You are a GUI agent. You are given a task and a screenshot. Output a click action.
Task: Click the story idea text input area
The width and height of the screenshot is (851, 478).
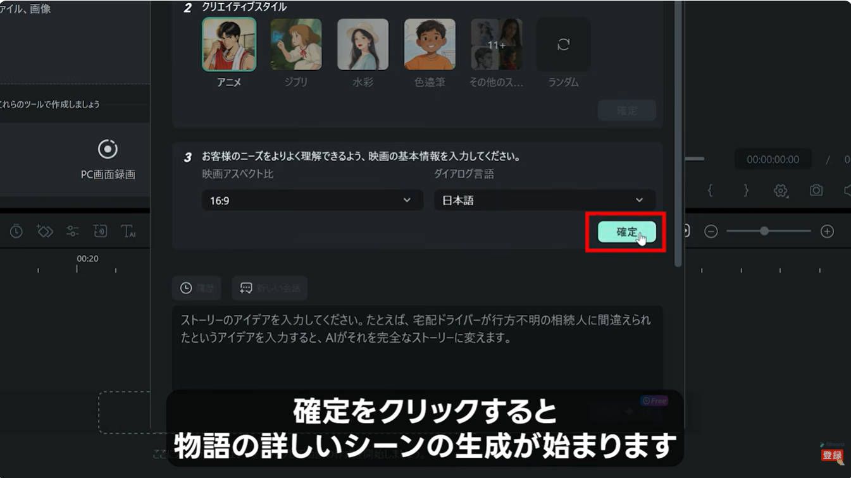(x=418, y=348)
